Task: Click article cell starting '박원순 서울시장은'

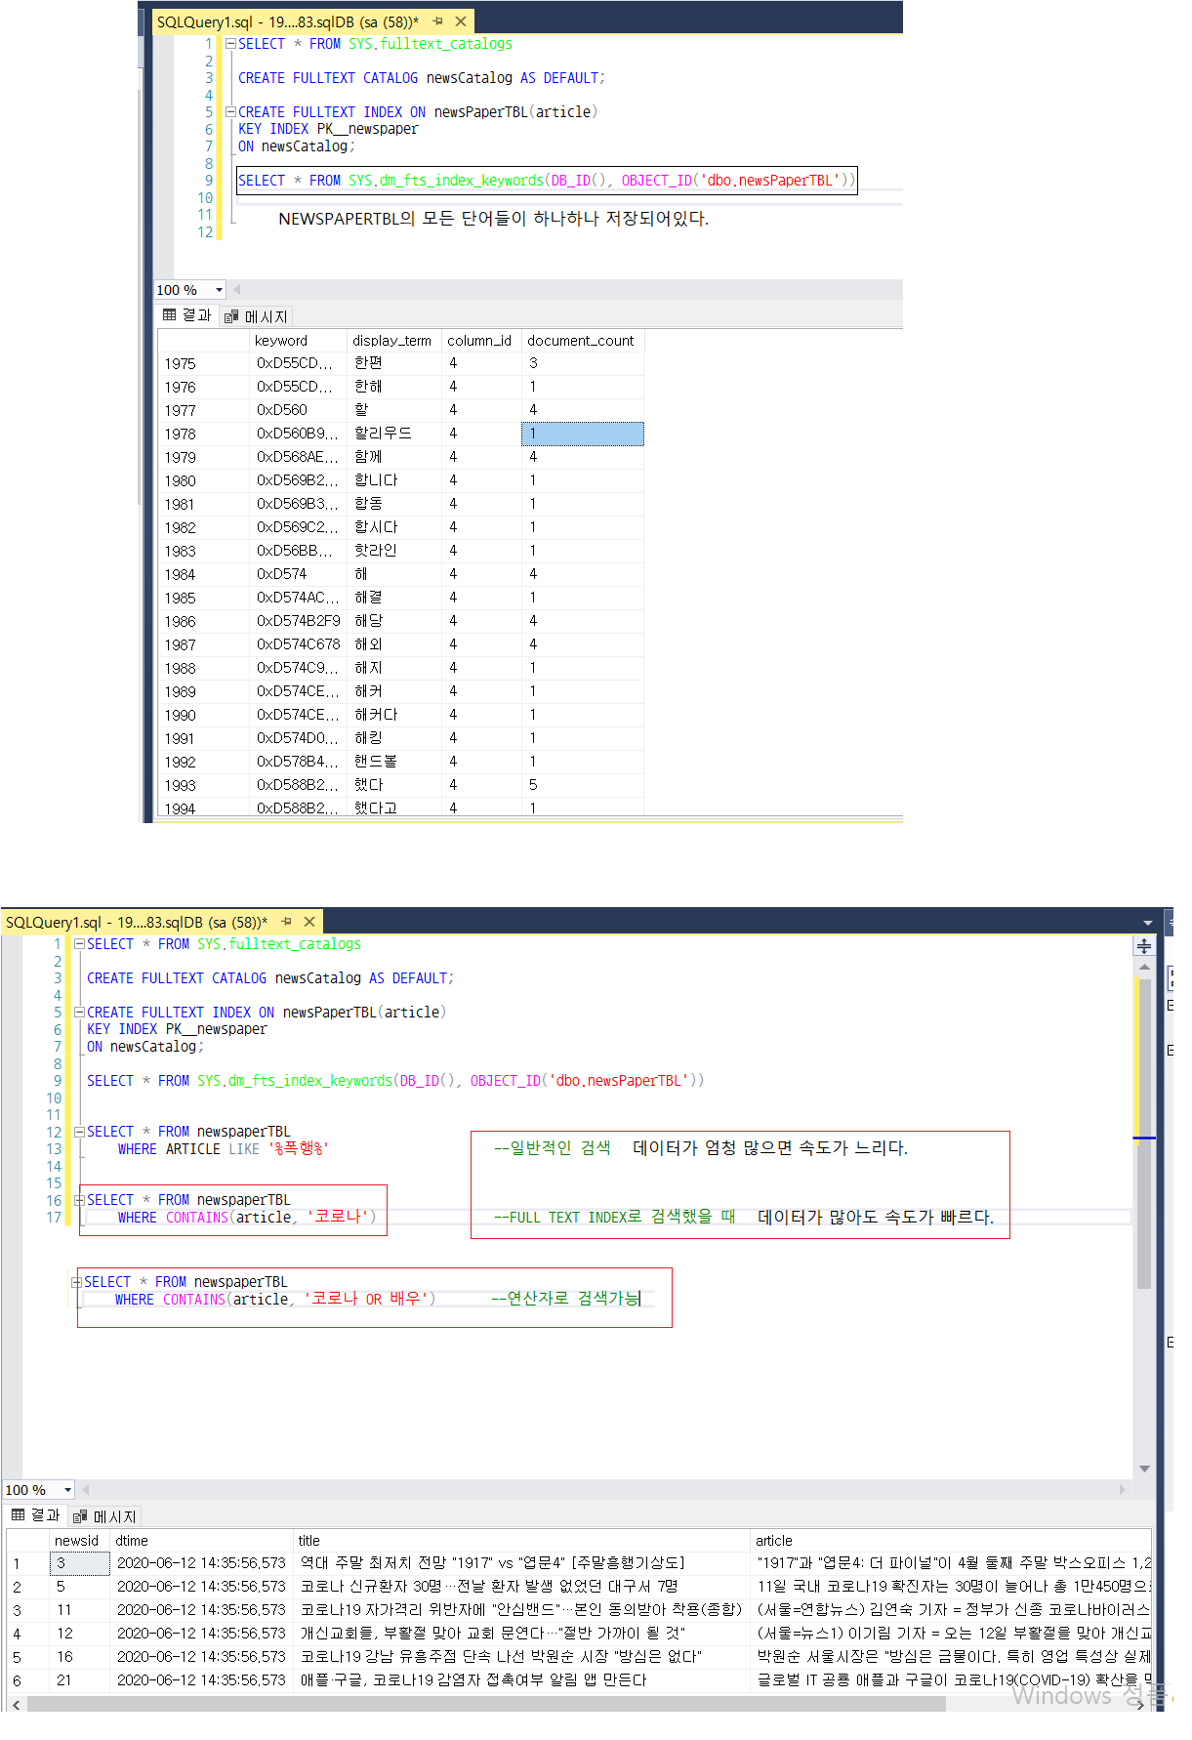Action: point(951,1657)
